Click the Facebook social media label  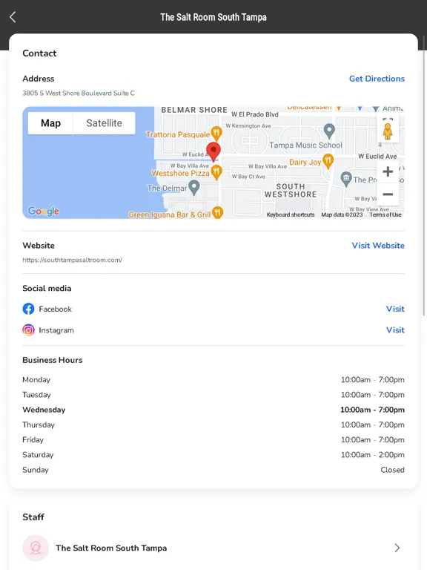(55, 309)
